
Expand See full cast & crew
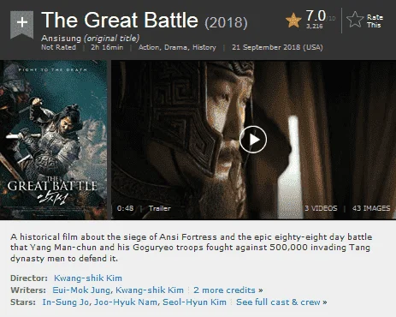click(281, 302)
